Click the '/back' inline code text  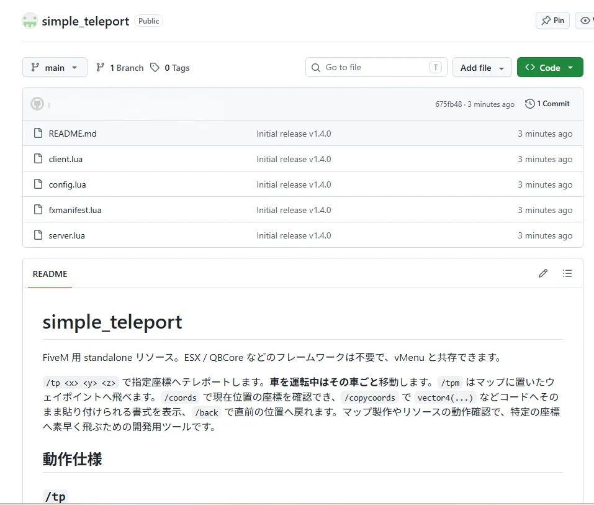pos(207,412)
